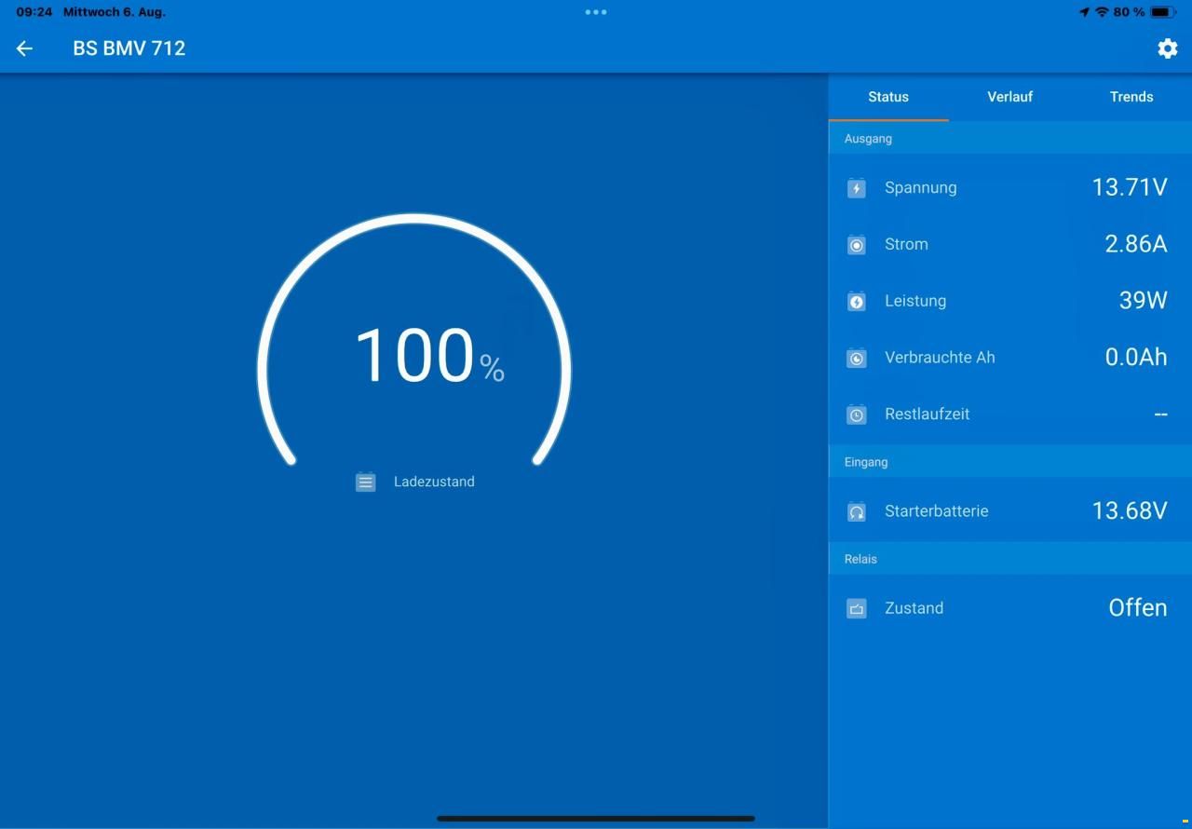Viewport: 1192px width, 829px height.
Task: Tap the 13.71V voltage reading
Action: tap(1129, 187)
